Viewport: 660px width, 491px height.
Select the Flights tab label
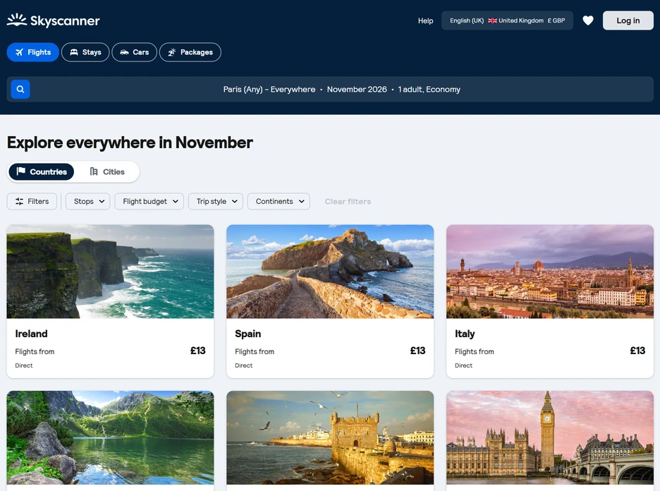[x=39, y=52]
